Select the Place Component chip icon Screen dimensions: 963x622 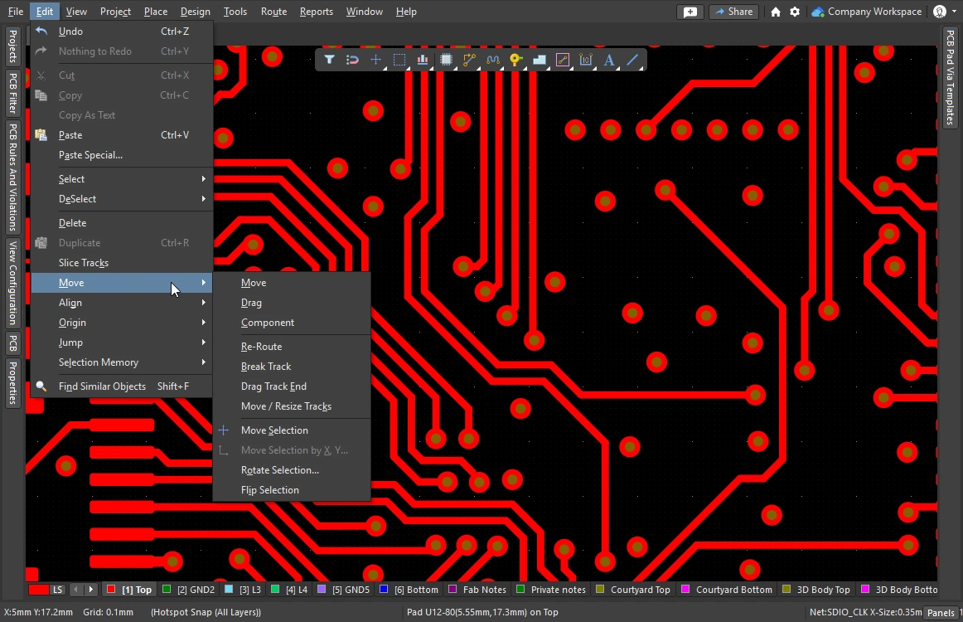tap(446, 60)
